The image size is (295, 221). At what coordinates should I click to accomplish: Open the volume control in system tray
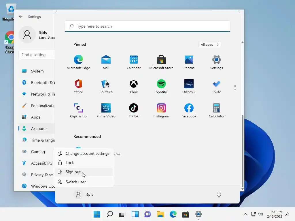260,214
